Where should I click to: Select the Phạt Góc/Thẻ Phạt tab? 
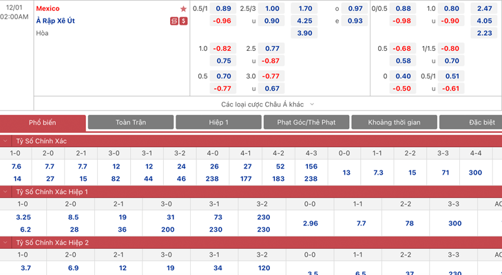coord(306,122)
